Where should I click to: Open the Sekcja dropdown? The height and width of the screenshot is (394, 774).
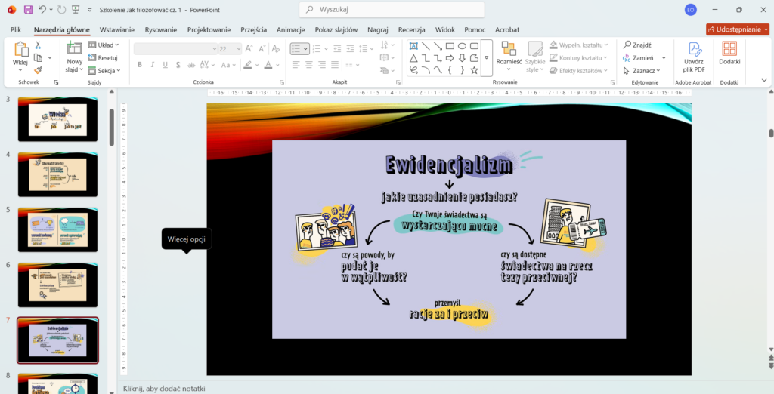104,70
